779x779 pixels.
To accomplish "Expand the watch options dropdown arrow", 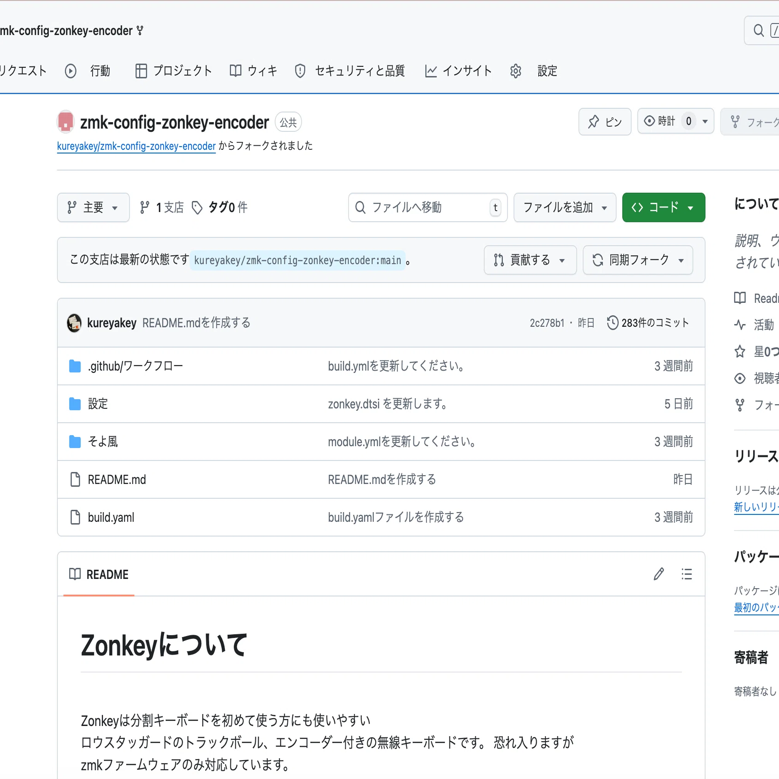I will 705,121.
